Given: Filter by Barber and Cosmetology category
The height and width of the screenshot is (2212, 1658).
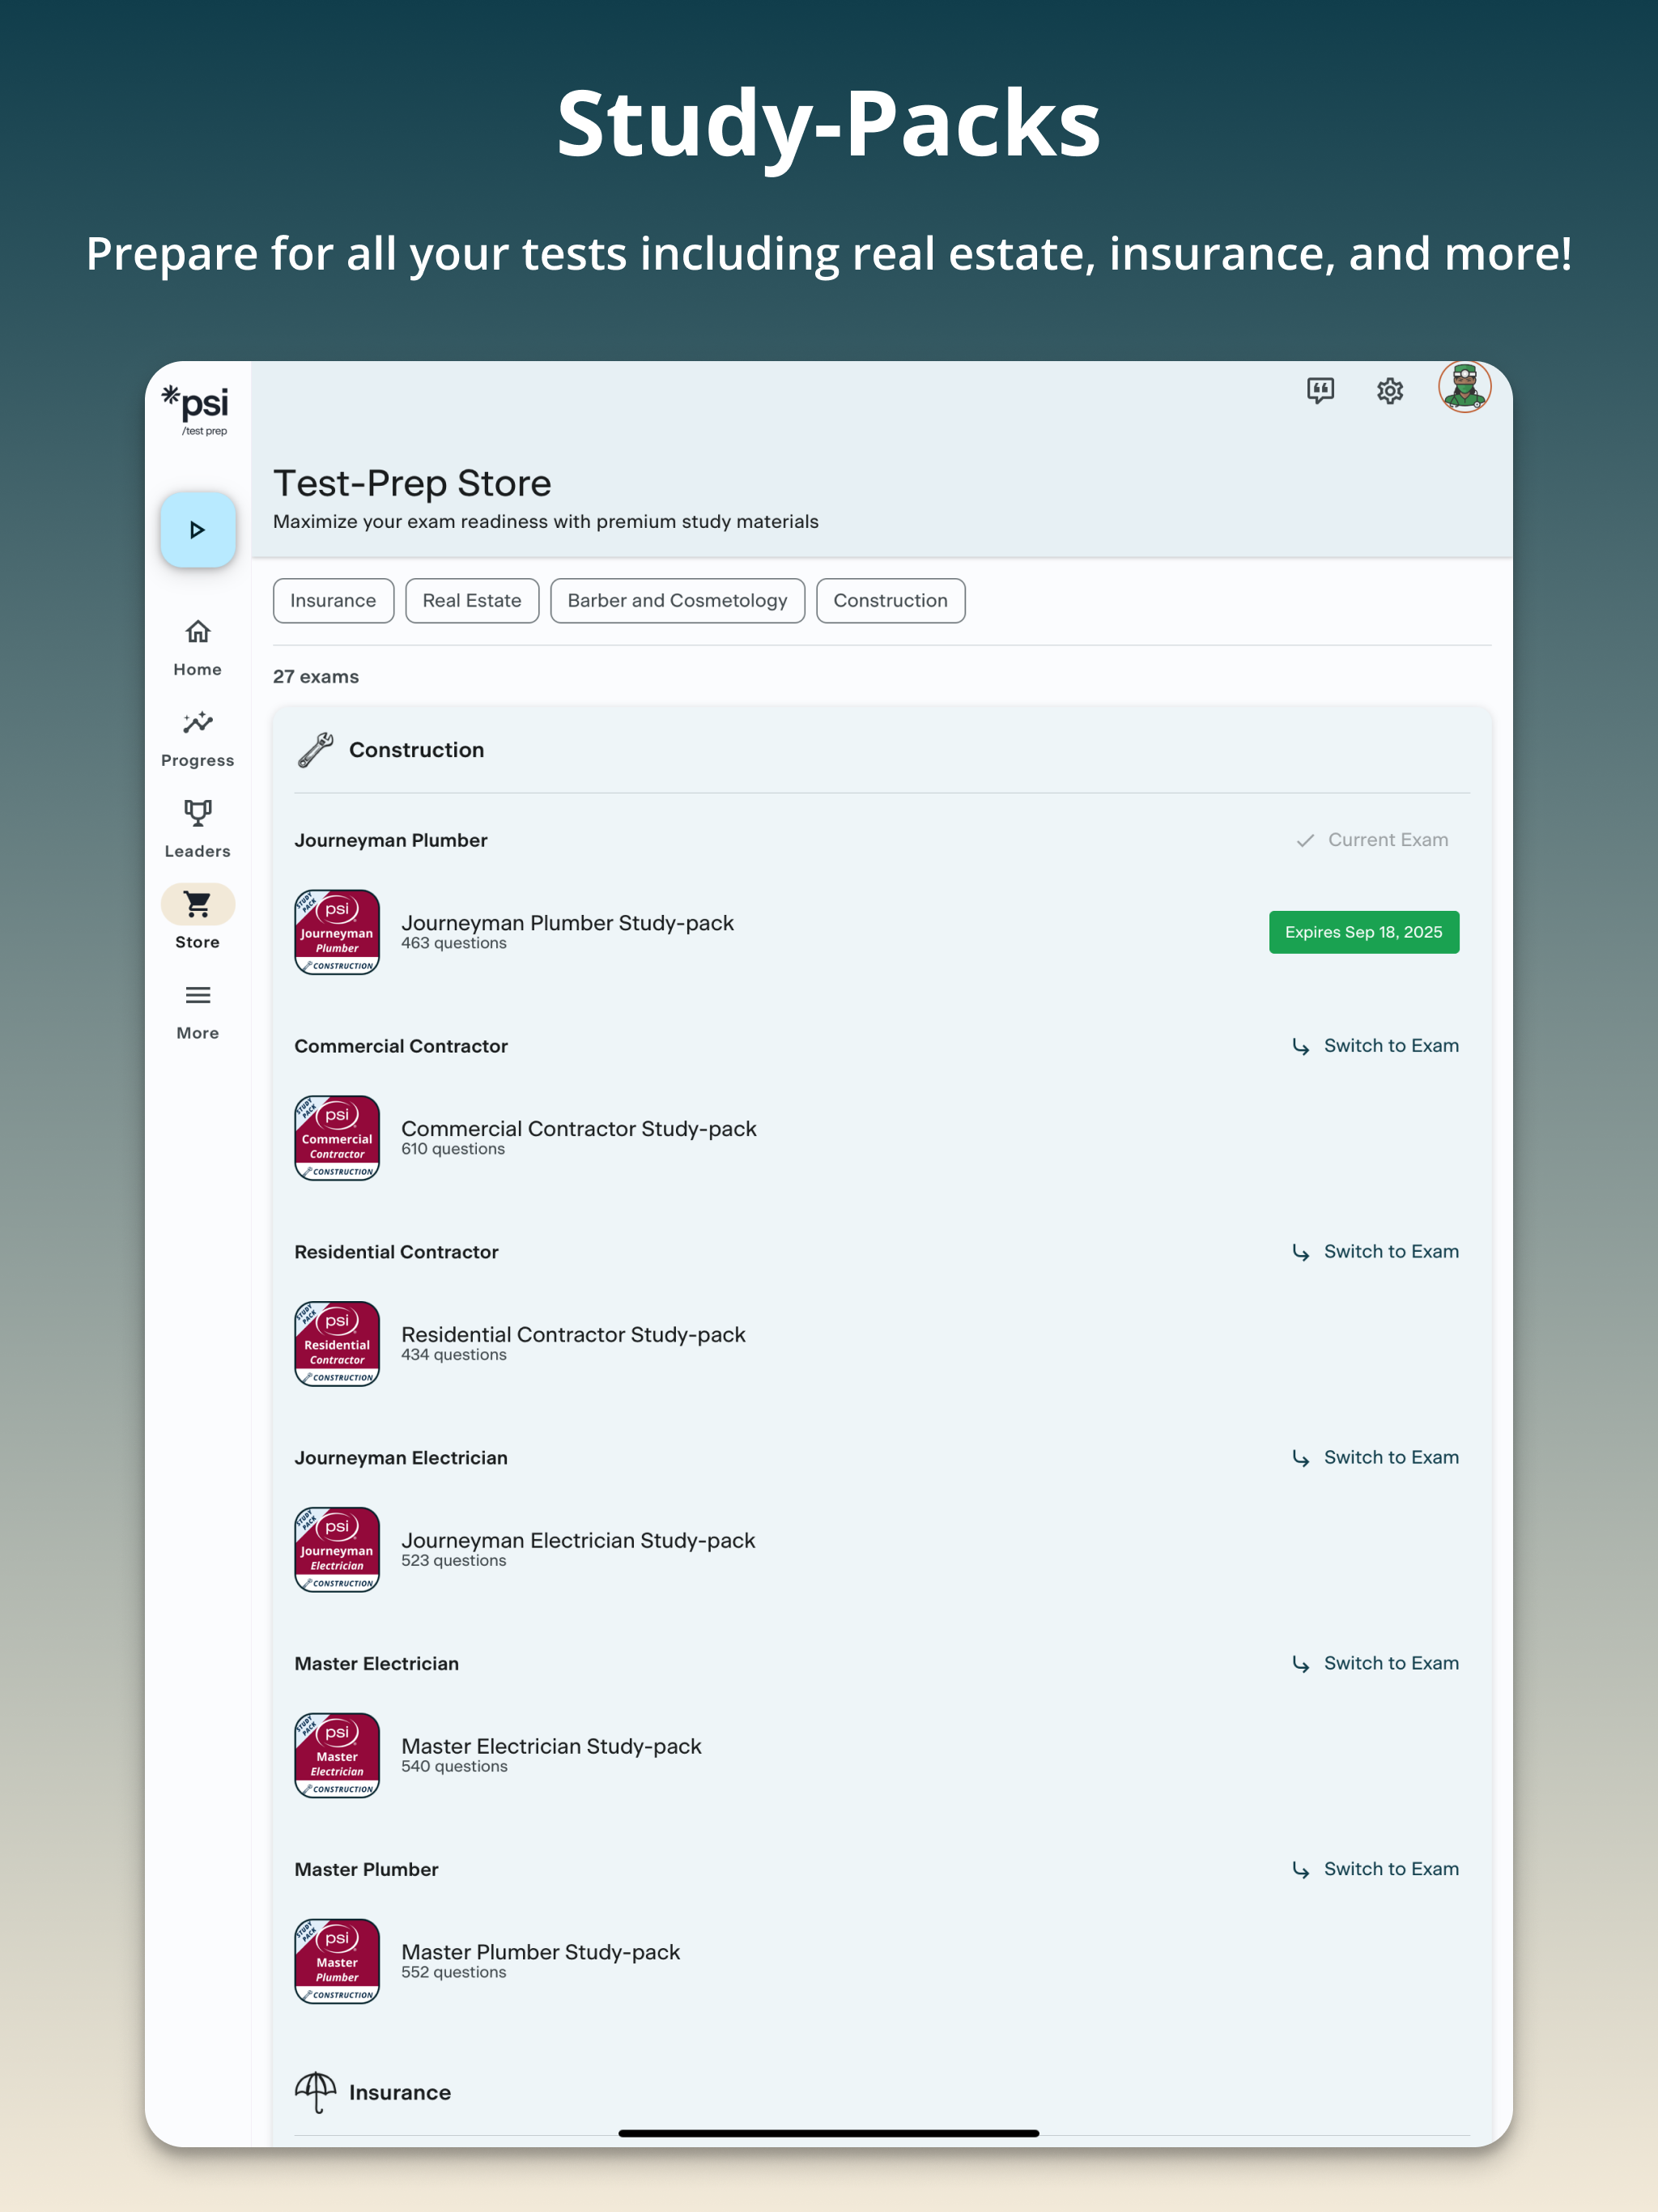Looking at the screenshot, I should pyautogui.click(x=677, y=601).
